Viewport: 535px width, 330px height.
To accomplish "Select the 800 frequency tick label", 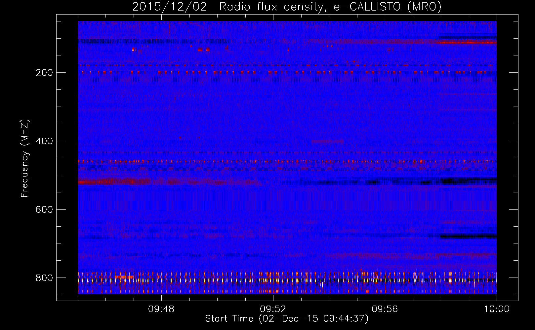I will click(x=44, y=278).
